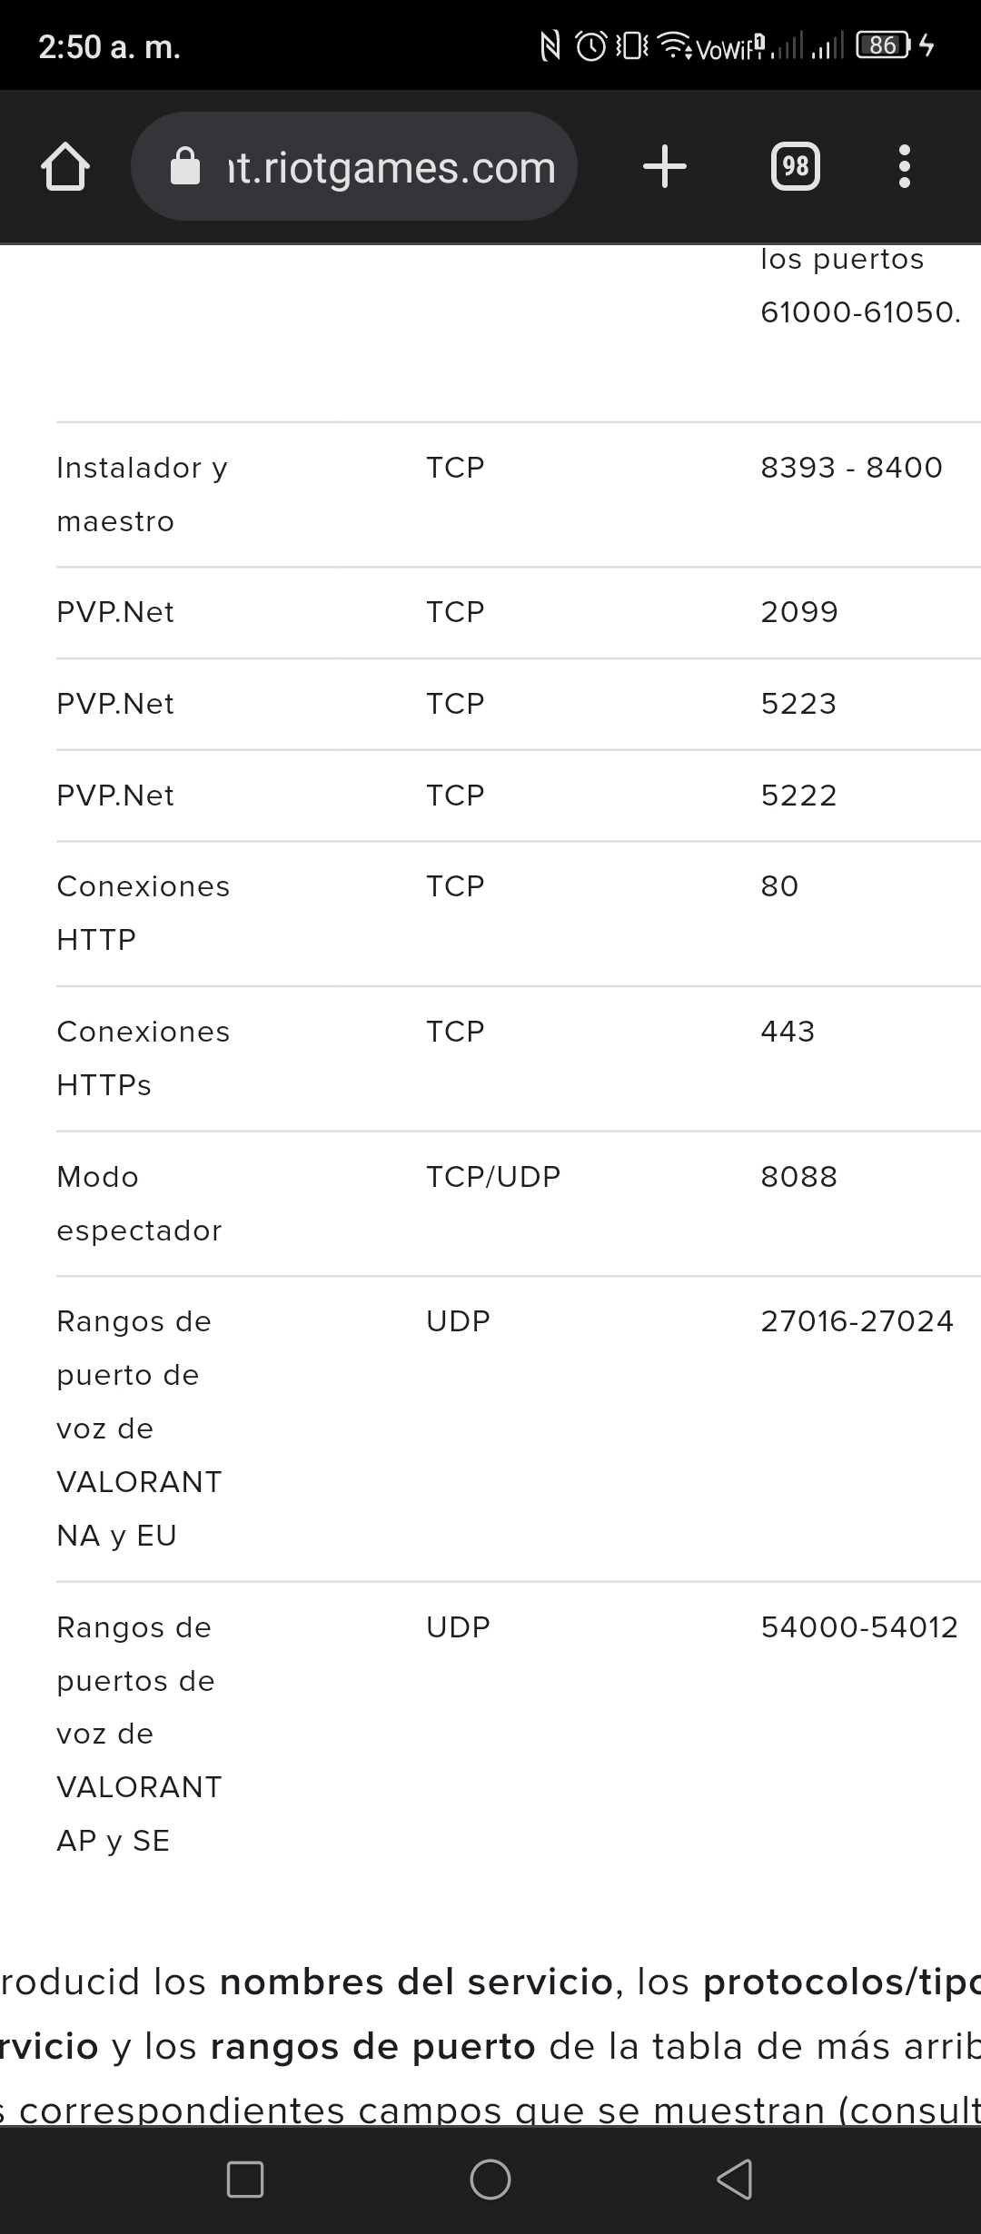This screenshot has height=2234, width=981.
Task: Tap the Conexiones HTTPs service name
Action: (x=144, y=1059)
